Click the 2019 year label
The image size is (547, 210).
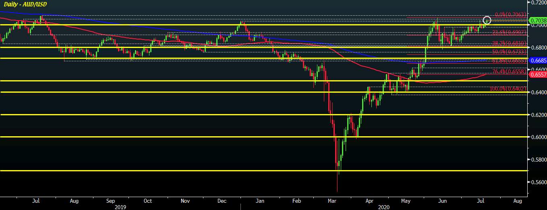120,206
